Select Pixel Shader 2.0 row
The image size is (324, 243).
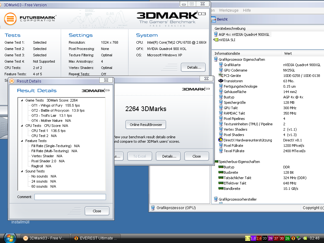tap(48, 161)
